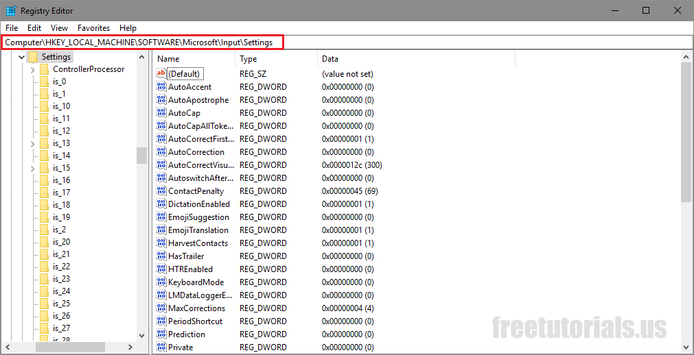Open the File menu
Image resolution: width=694 pixels, height=355 pixels.
click(x=12, y=28)
